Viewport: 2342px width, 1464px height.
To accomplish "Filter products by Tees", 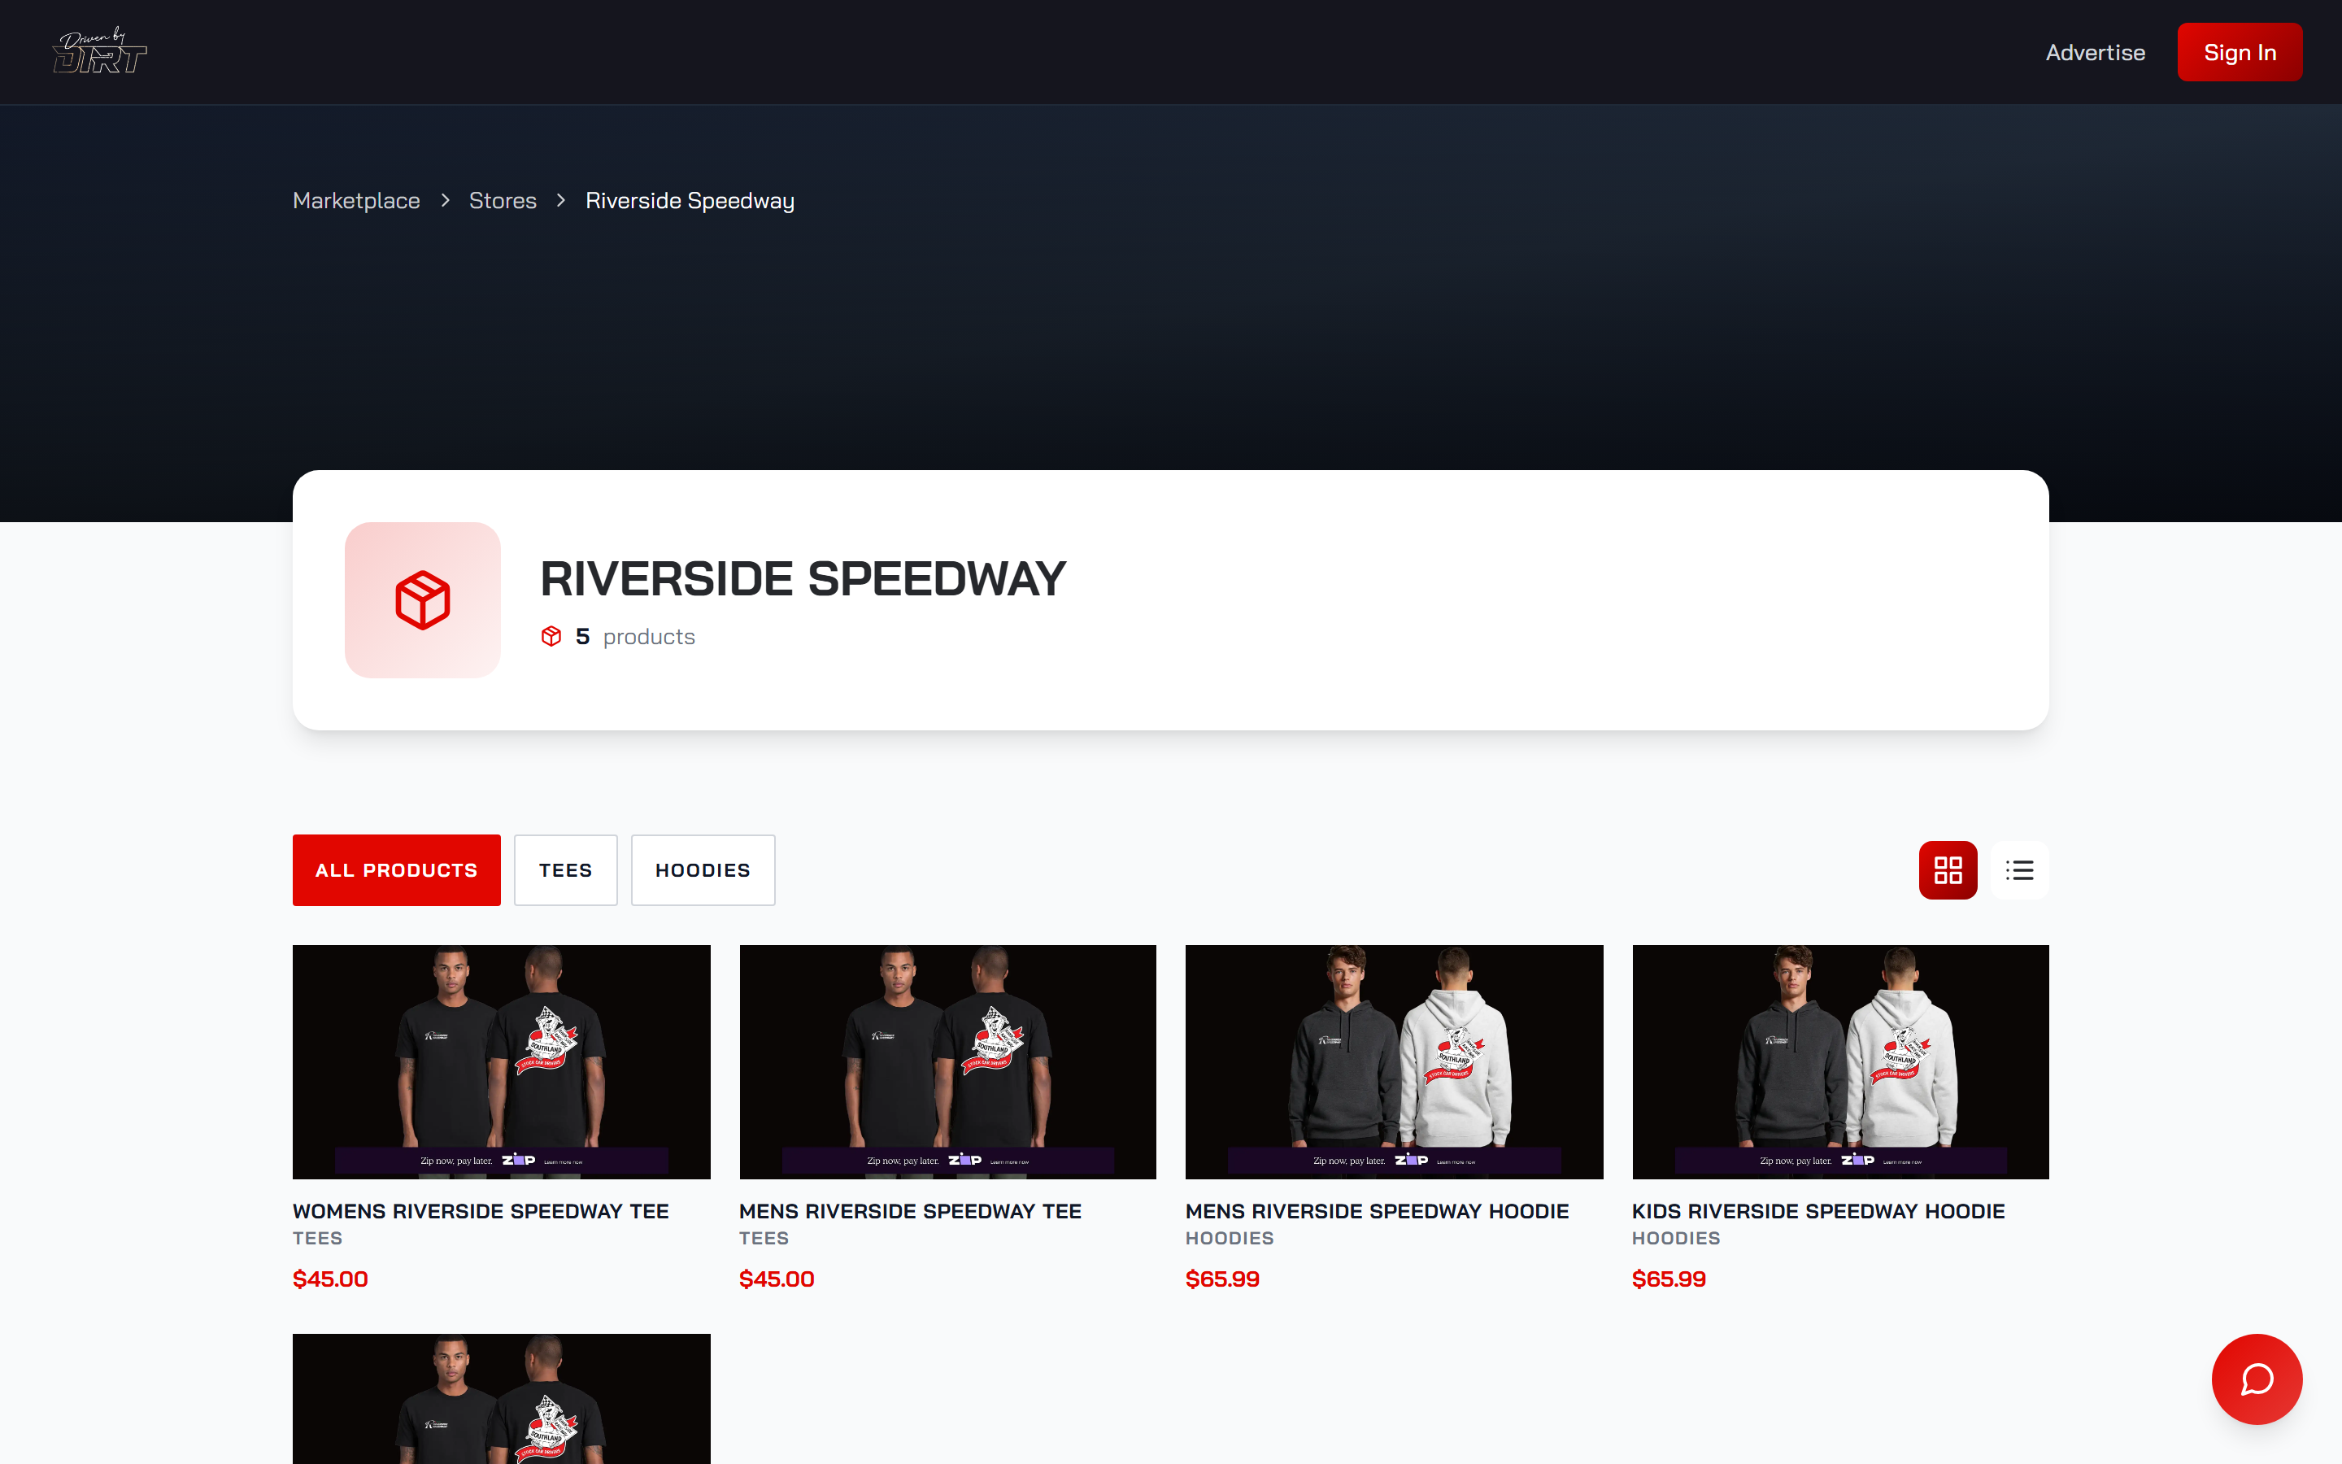I will pos(565,869).
